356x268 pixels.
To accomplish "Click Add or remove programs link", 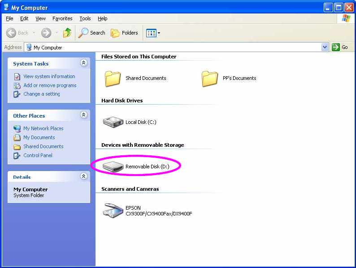I will click(50, 85).
